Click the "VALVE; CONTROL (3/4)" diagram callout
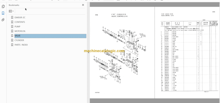 (143, 35)
